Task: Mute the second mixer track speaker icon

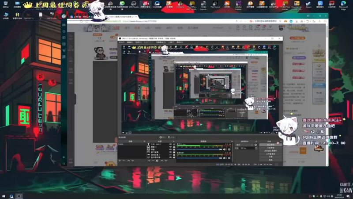Action: pyautogui.click(x=225, y=158)
